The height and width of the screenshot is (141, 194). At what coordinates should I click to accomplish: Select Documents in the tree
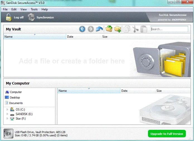click(16, 103)
